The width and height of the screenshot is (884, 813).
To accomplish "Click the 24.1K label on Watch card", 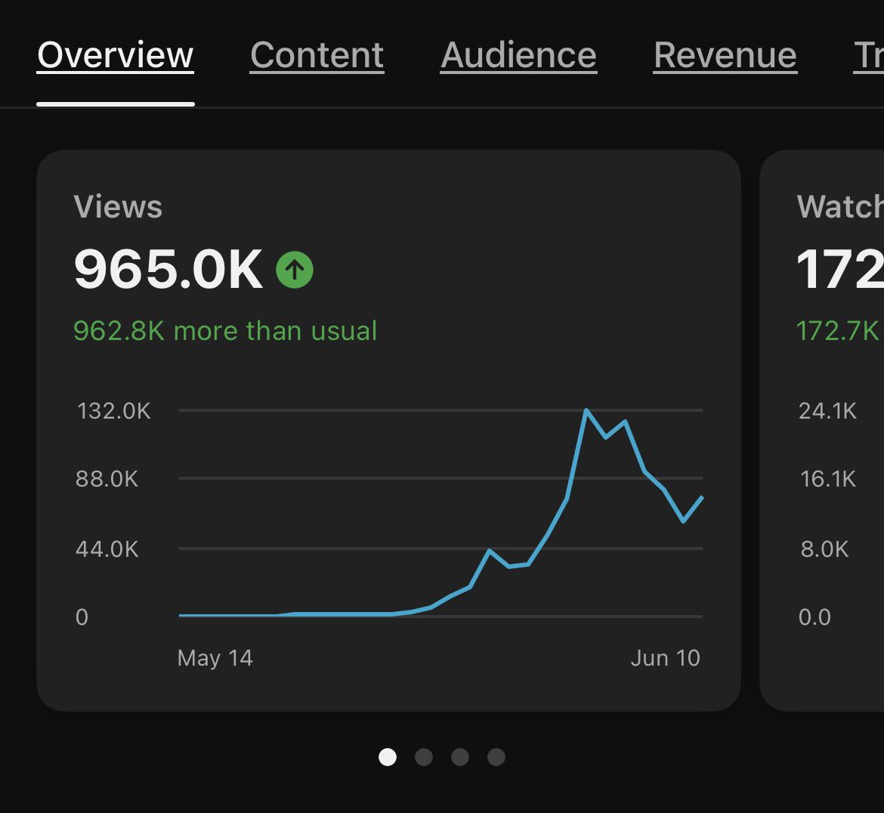I will [827, 411].
